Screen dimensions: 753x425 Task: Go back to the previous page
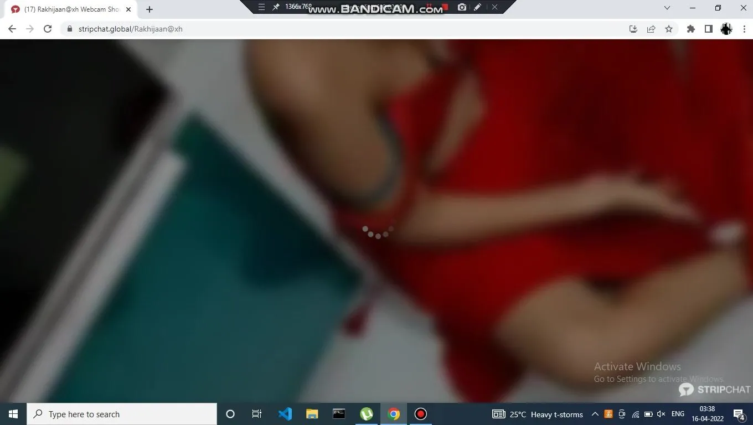coord(12,29)
